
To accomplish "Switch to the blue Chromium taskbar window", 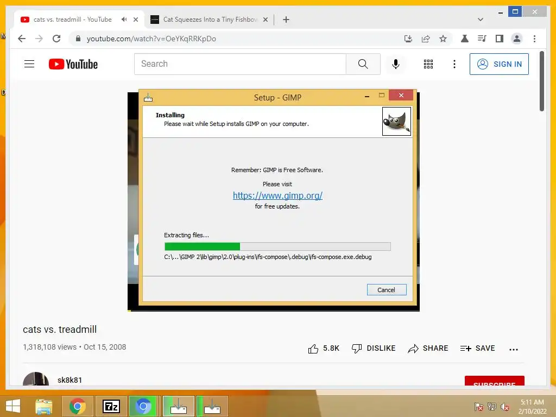I will 143,406.
